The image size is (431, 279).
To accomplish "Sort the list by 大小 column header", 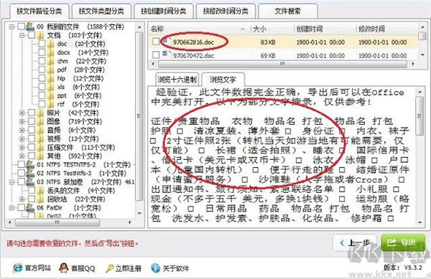I will pos(272,29).
